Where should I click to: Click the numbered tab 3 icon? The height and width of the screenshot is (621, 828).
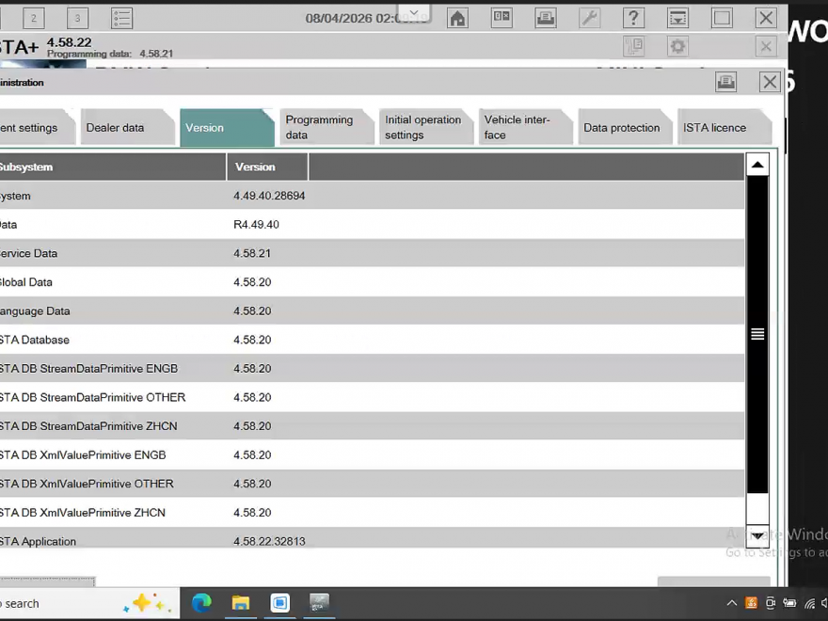78,18
